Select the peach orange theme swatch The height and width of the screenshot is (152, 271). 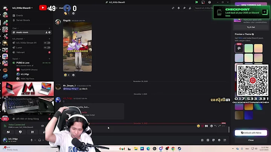pos(258,48)
